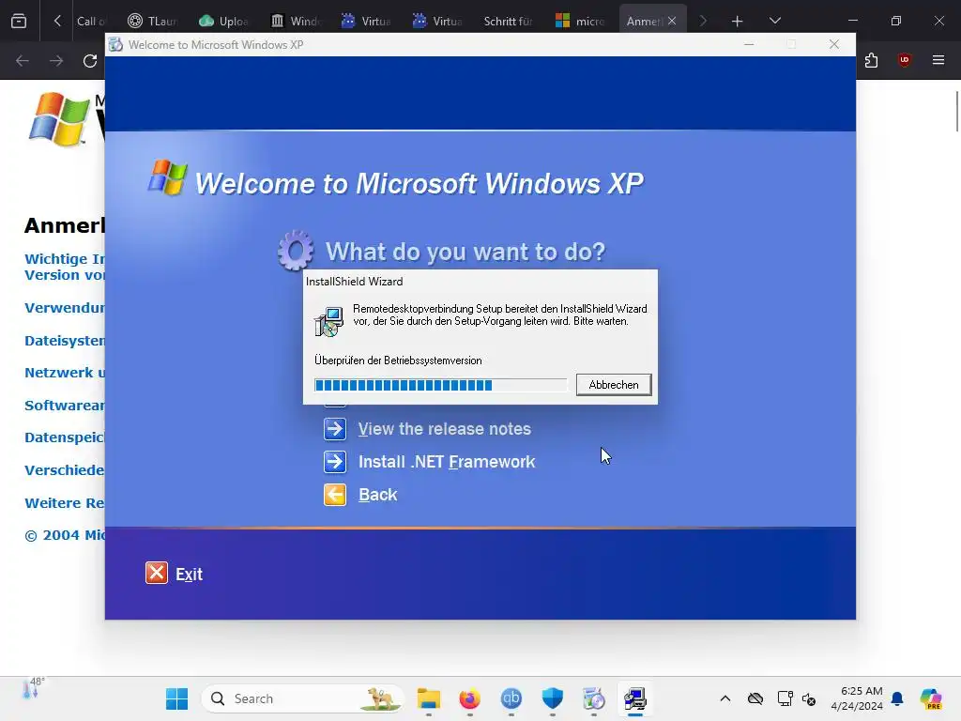This screenshot has width=961, height=721.
Task: Open the clock showing 6:25 AM
Action: [x=856, y=698]
